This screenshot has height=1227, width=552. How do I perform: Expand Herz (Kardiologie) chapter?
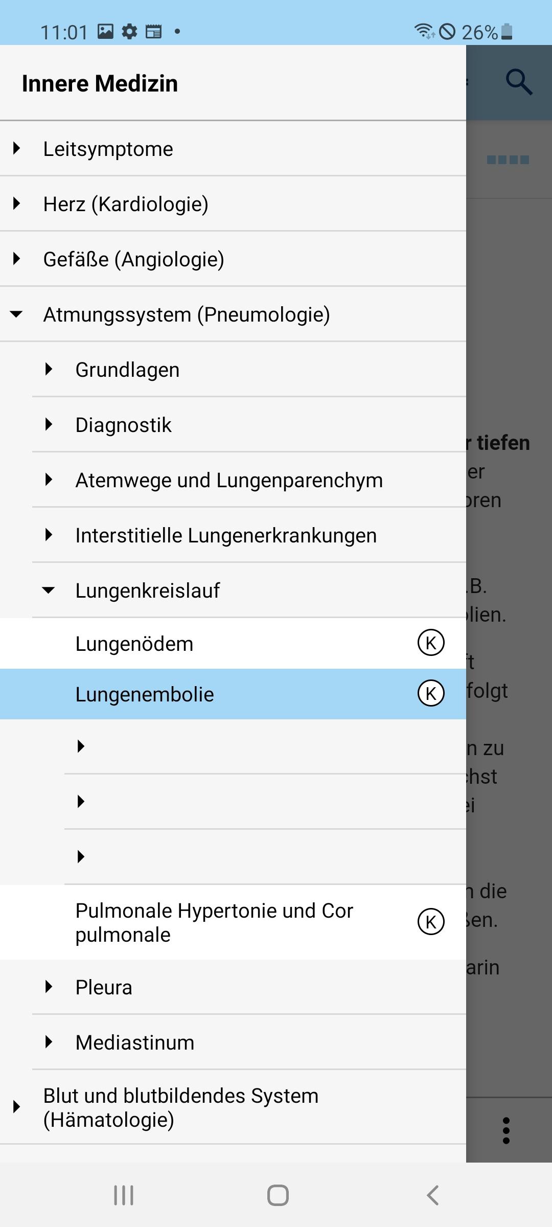click(x=233, y=204)
